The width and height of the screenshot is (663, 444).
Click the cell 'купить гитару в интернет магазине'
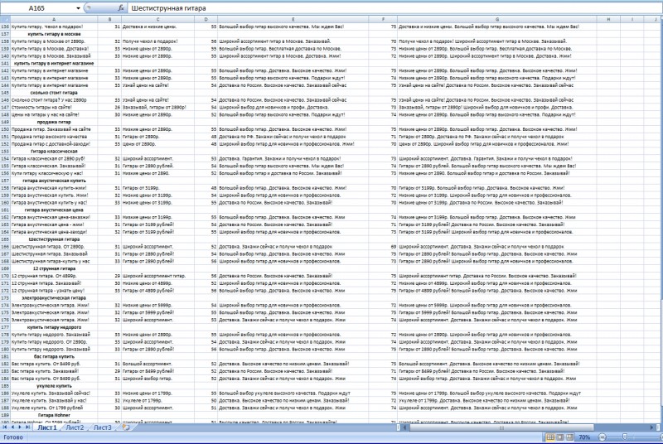click(54, 63)
